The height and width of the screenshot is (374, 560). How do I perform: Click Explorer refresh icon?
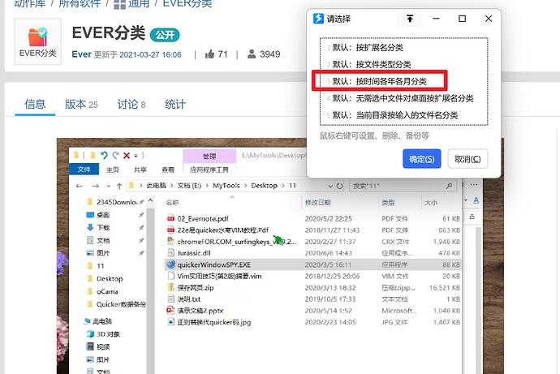(x=339, y=186)
